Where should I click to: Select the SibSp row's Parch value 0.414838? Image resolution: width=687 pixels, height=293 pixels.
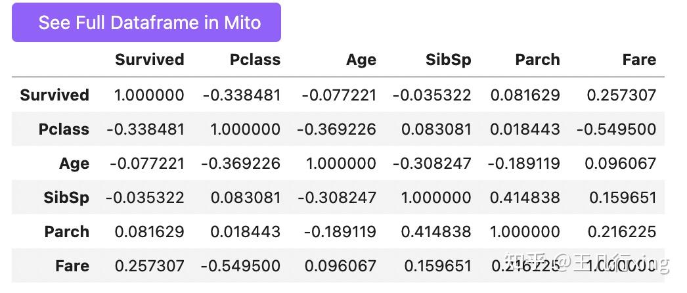click(525, 197)
